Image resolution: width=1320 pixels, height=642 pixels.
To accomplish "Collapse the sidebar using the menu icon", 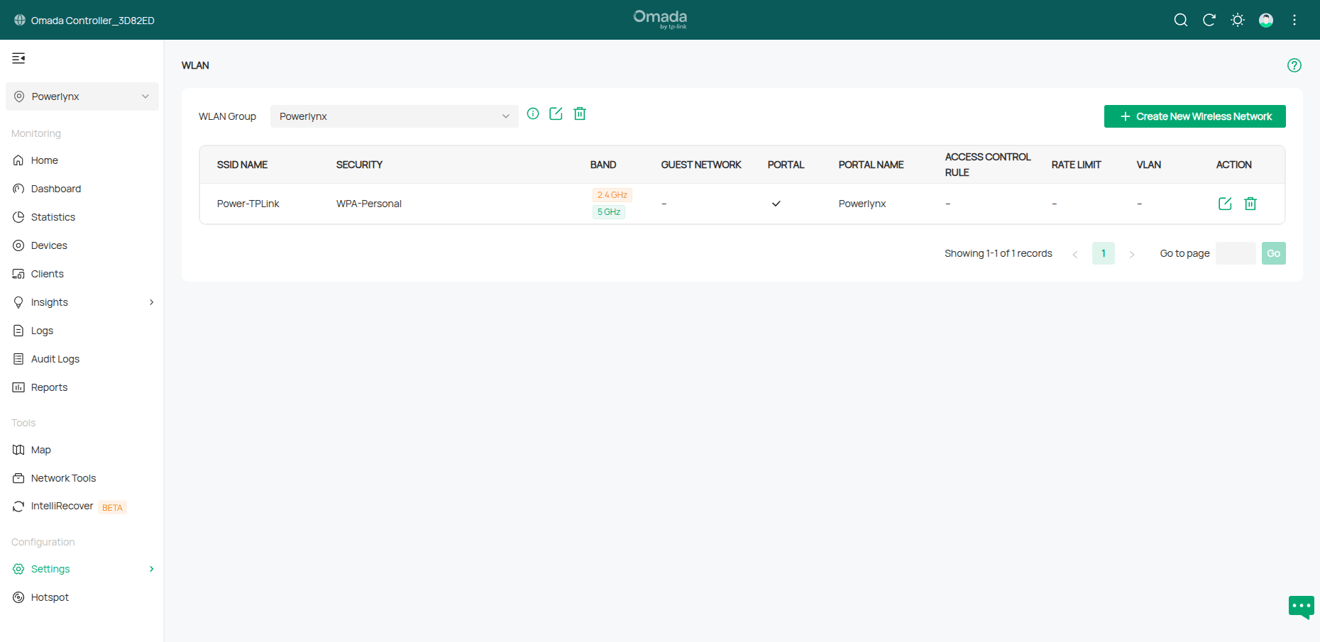I will (18, 58).
